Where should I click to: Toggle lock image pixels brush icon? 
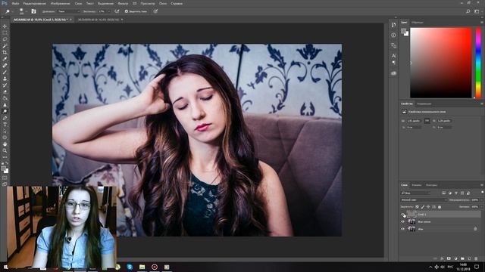click(x=423, y=206)
